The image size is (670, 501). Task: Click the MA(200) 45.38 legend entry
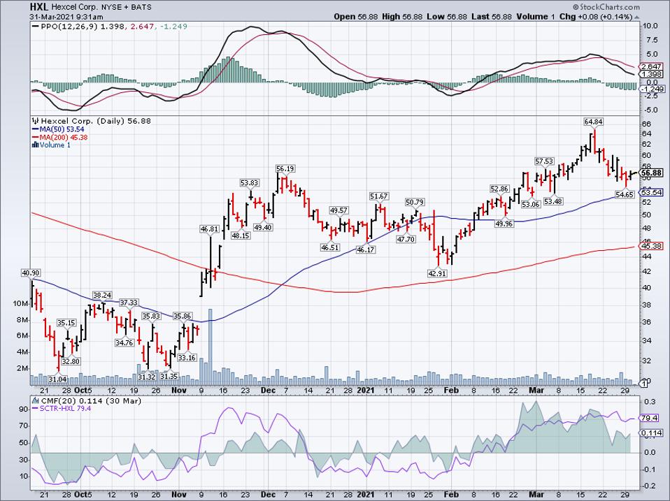tap(64, 138)
